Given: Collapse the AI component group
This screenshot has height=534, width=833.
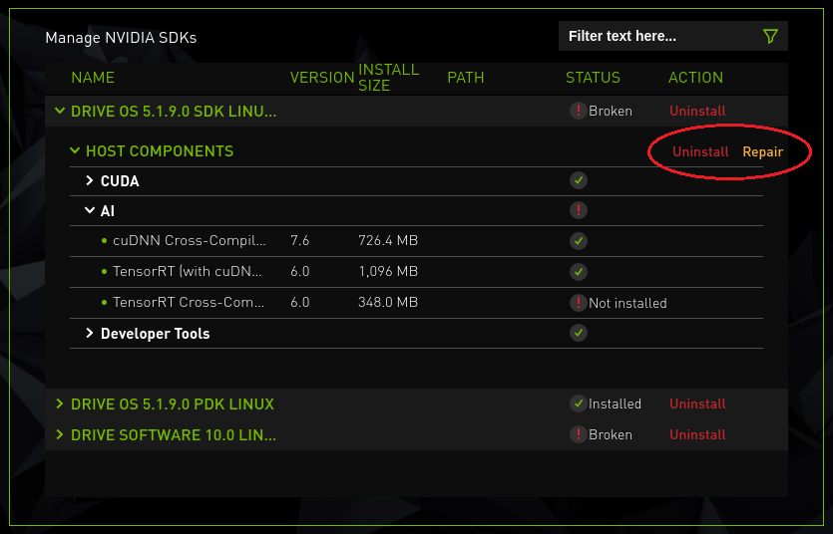Looking at the screenshot, I should pos(90,211).
